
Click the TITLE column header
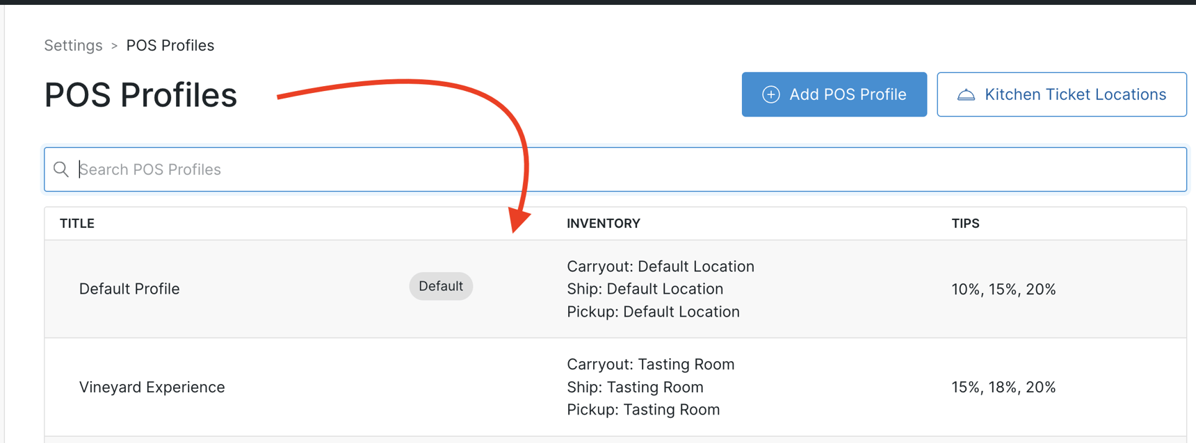point(77,224)
